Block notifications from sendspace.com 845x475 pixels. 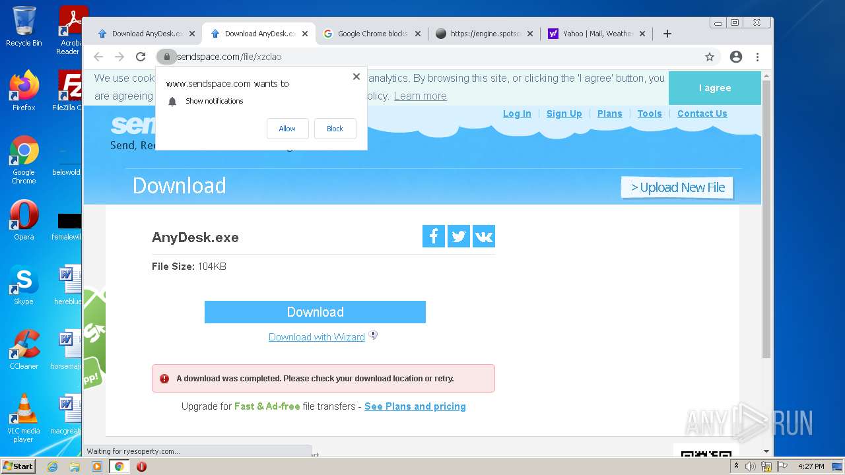[335, 129]
